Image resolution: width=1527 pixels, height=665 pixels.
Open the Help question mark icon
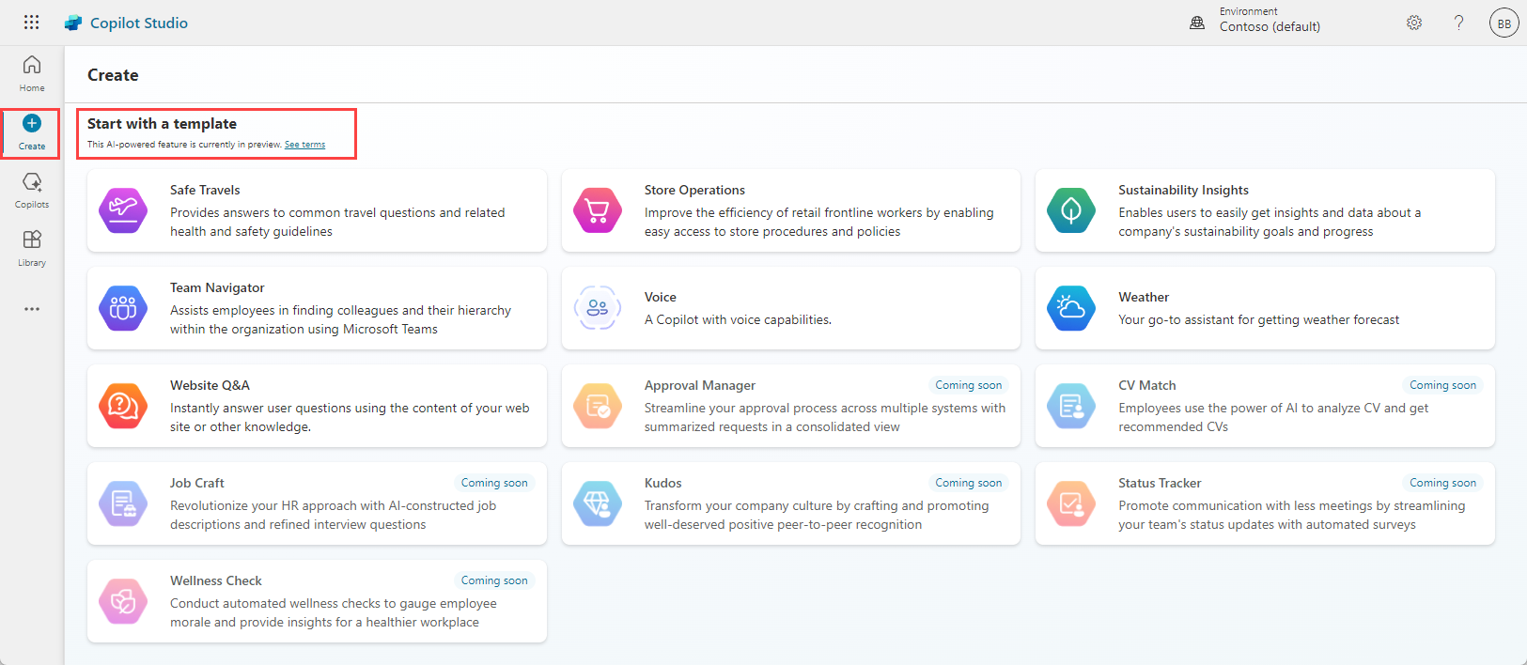click(x=1458, y=23)
